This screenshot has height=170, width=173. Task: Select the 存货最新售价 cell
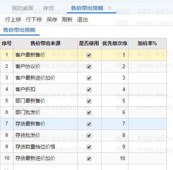[45, 124]
